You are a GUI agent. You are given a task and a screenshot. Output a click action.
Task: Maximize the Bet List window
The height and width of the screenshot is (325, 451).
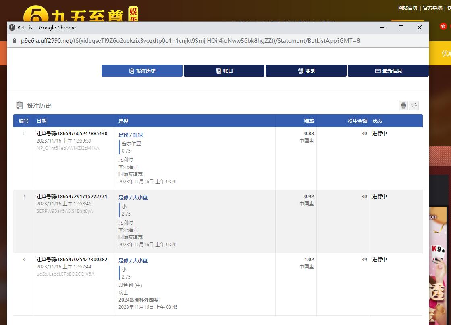401,27
